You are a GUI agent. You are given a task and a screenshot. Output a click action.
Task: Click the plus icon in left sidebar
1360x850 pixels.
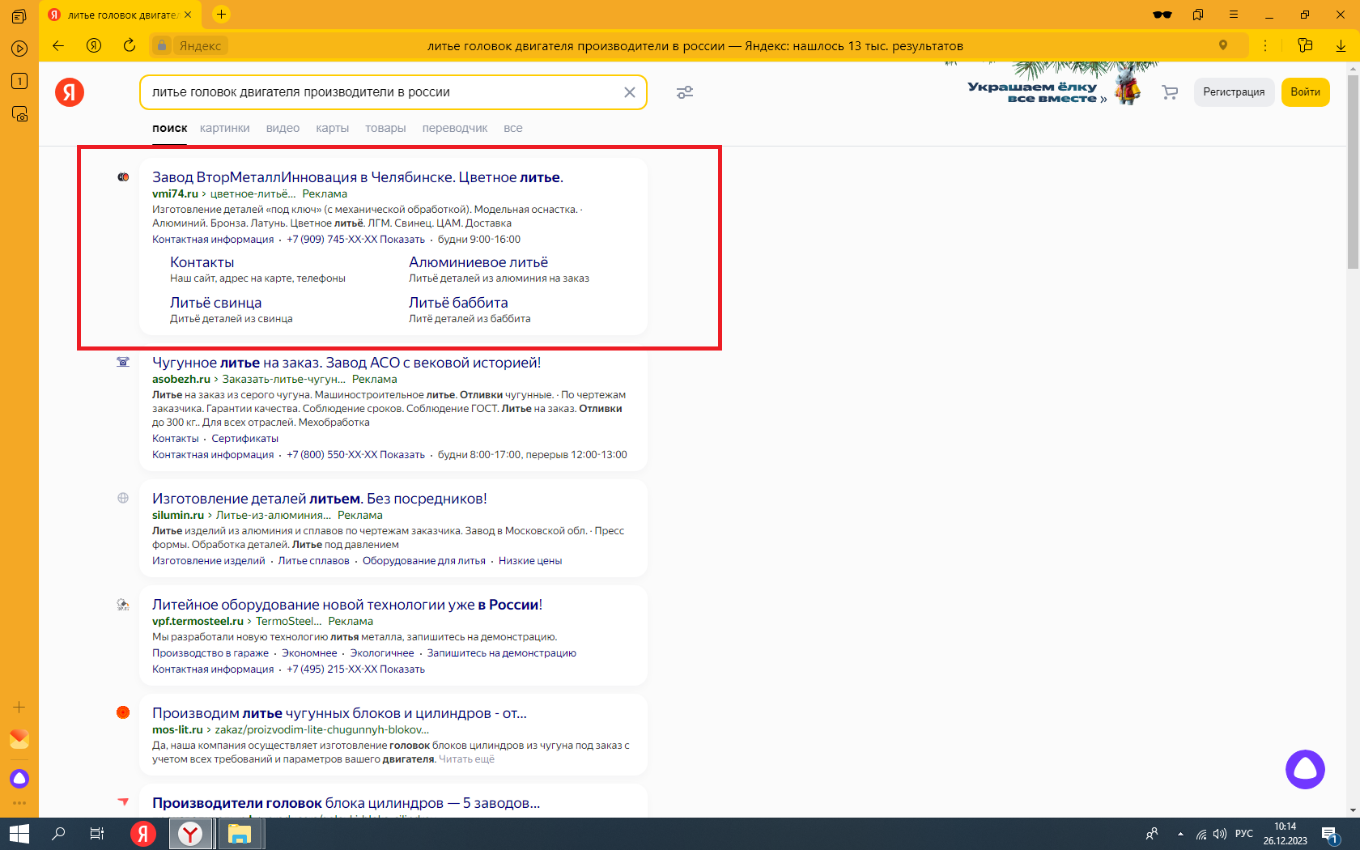click(19, 707)
